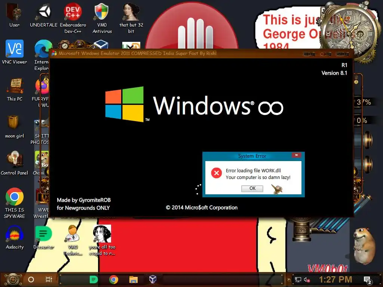
Task: Launch Chrome 'THIS IS SPYWARE' desktop icon
Action: pos(15,203)
